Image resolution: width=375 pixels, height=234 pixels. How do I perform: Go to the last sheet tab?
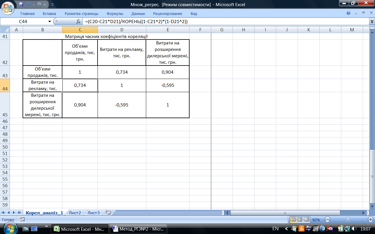coord(19,213)
